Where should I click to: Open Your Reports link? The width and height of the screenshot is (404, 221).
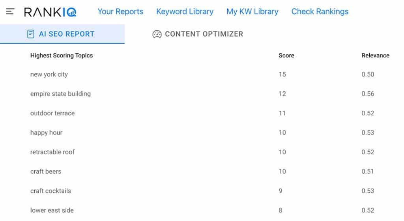(x=120, y=11)
